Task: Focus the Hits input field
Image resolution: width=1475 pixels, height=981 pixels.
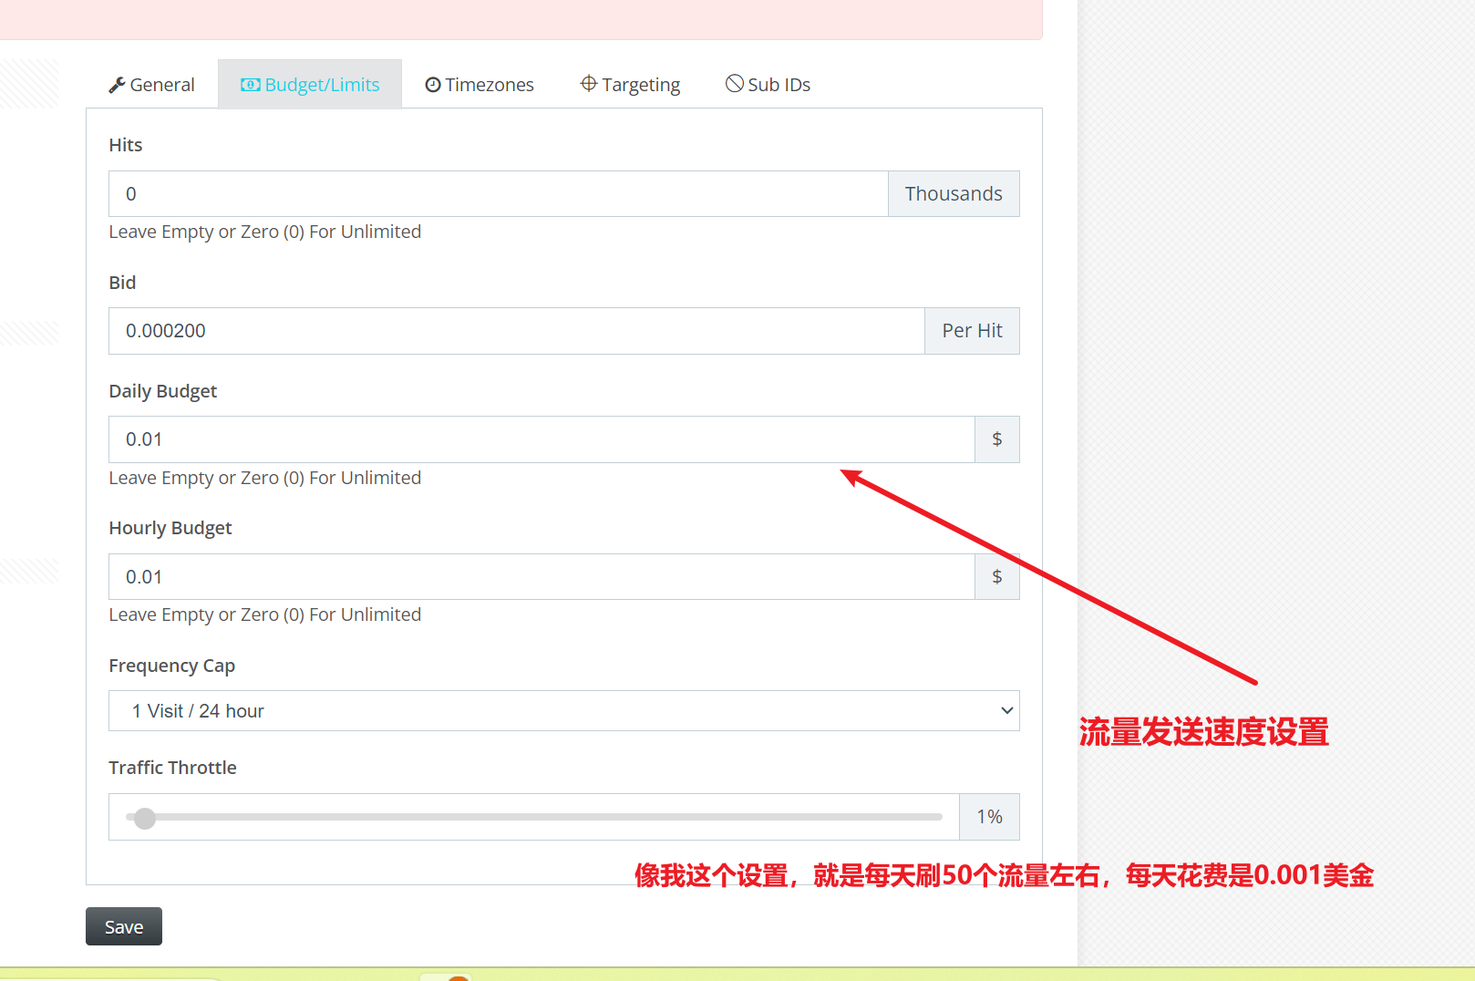Action: [498, 194]
